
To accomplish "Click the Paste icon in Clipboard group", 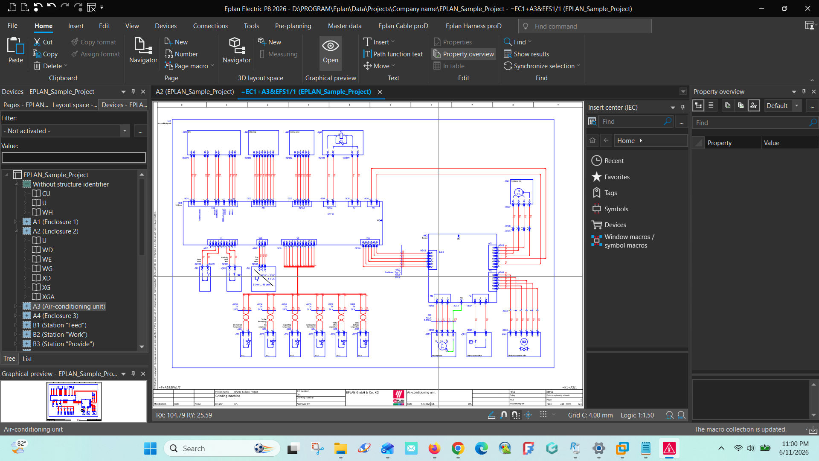I will [16, 46].
